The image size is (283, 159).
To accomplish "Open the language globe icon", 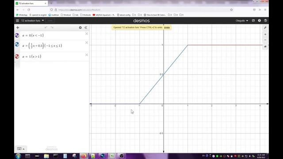I will point(265,21).
